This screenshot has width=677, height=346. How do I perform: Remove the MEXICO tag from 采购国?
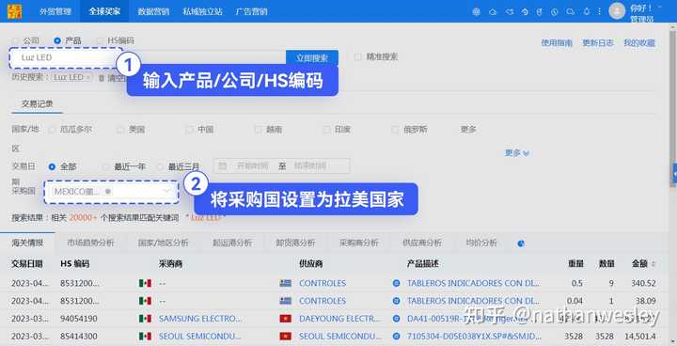(108, 192)
